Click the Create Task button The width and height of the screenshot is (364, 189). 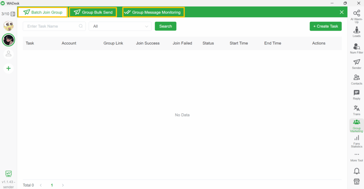[x=326, y=26]
